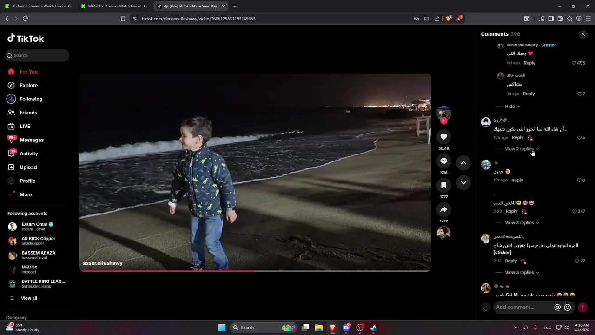Reply to the 5d ago creator comment
This screenshot has width=595, height=335.
(x=529, y=63)
